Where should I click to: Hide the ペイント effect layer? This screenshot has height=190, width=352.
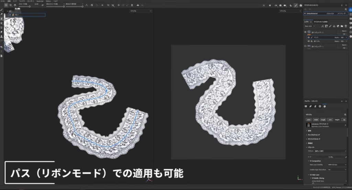308,38
